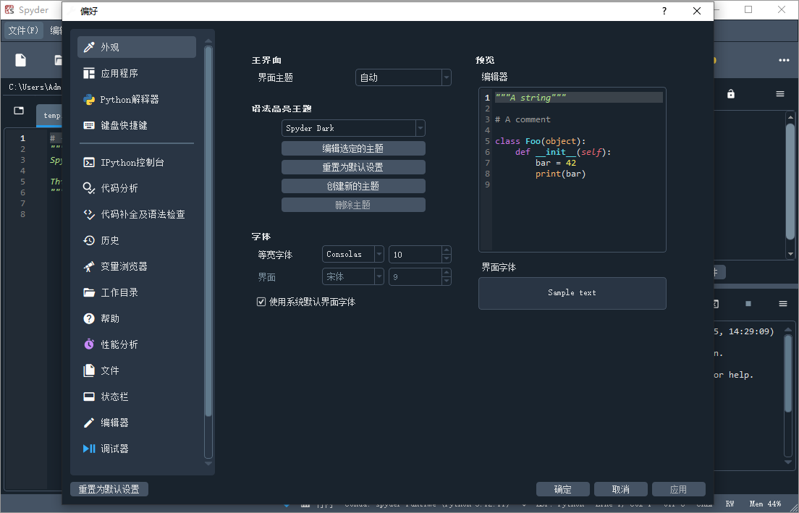799x513 pixels.
Task: Click the 删除主题 button
Action: tap(353, 205)
